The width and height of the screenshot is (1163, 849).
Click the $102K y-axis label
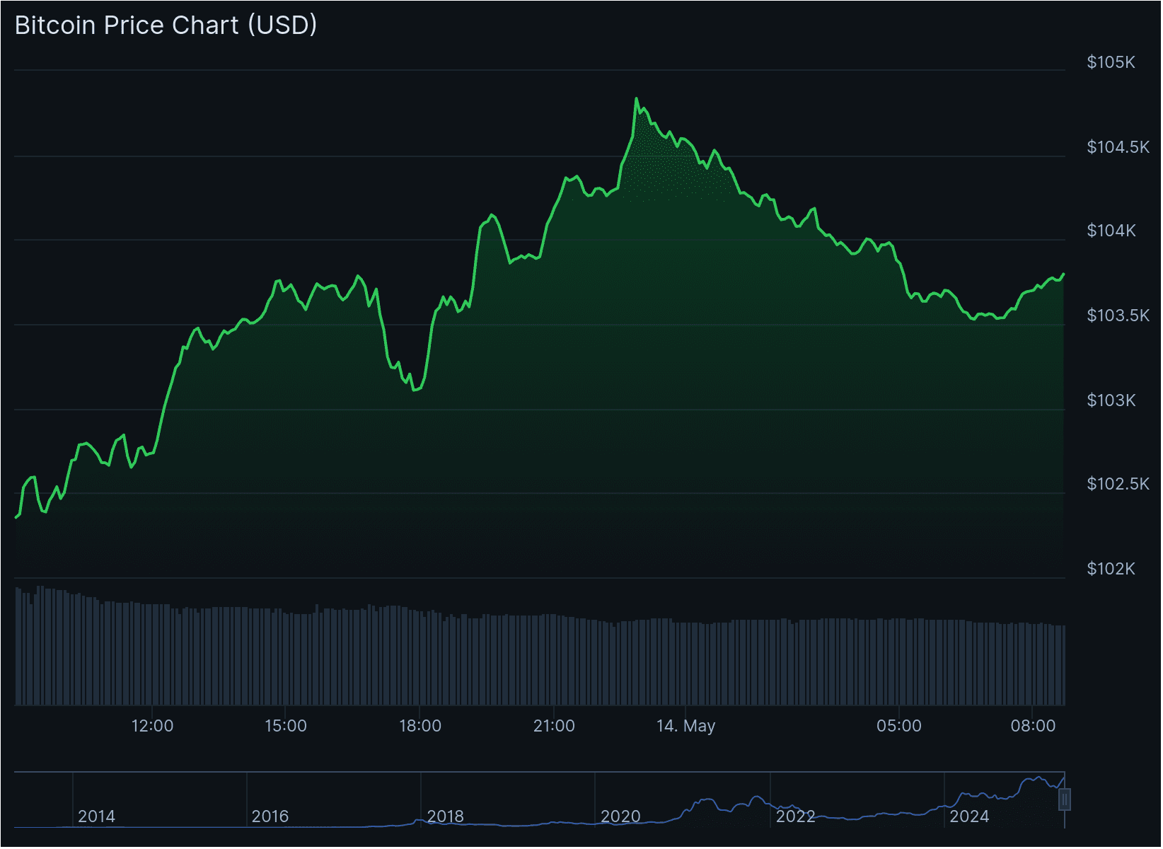tap(1111, 569)
